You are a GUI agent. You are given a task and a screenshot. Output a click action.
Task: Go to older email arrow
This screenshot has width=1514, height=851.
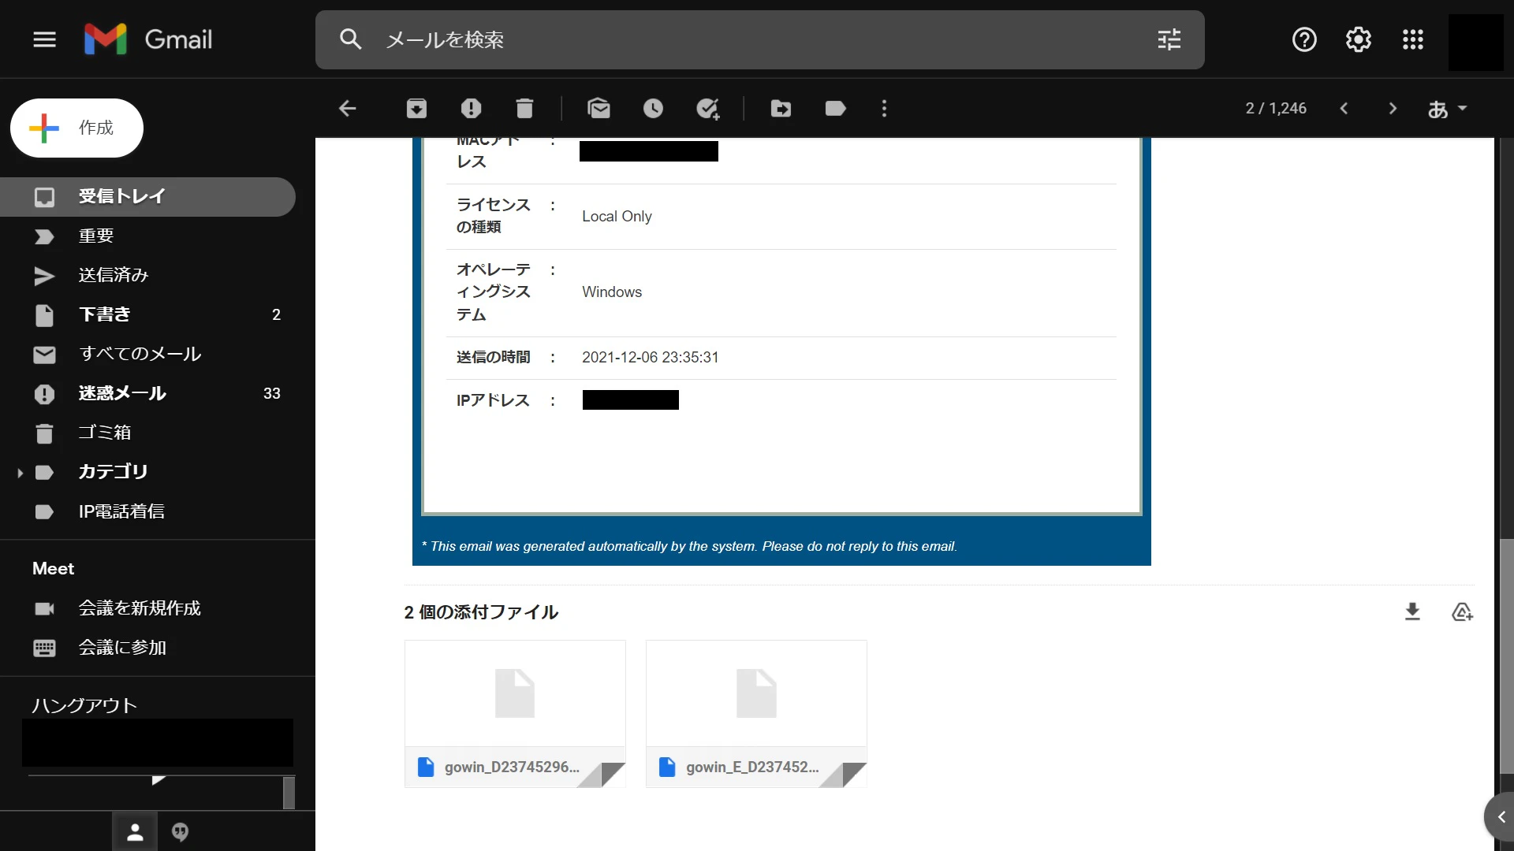(x=1393, y=109)
